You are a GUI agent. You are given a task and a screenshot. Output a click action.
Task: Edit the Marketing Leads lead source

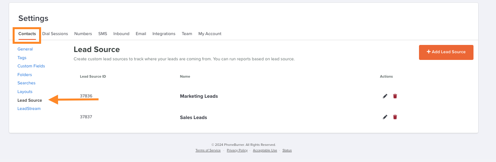click(x=385, y=96)
